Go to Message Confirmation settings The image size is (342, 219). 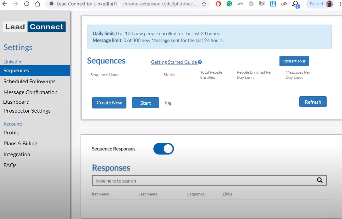[30, 92]
